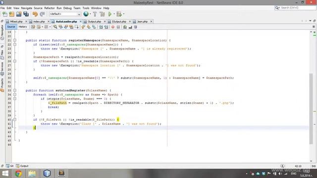Run the project with green play icon
317x178 pixels.
click(110, 14)
